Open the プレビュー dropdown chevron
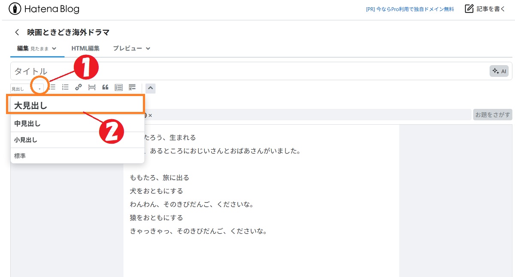The width and height of the screenshot is (515, 277). (148, 48)
